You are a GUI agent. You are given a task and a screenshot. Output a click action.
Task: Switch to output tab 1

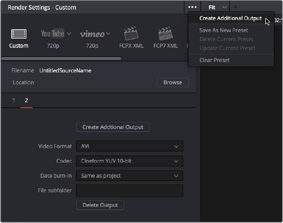click(14, 100)
